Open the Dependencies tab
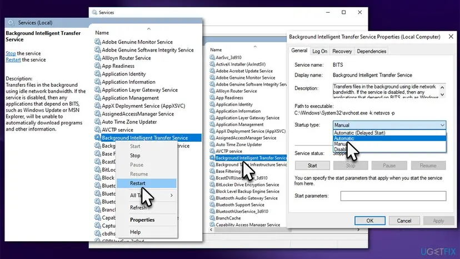Screen dimensions: 460x259 tap(372, 51)
